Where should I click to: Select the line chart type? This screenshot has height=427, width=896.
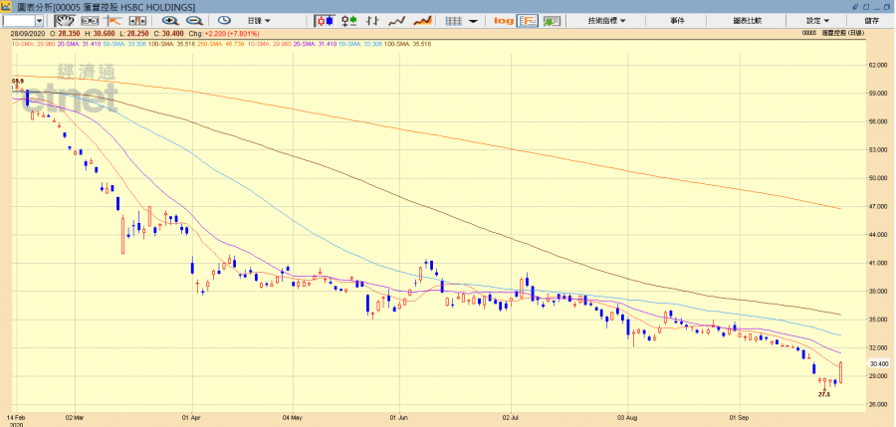pyautogui.click(x=397, y=20)
